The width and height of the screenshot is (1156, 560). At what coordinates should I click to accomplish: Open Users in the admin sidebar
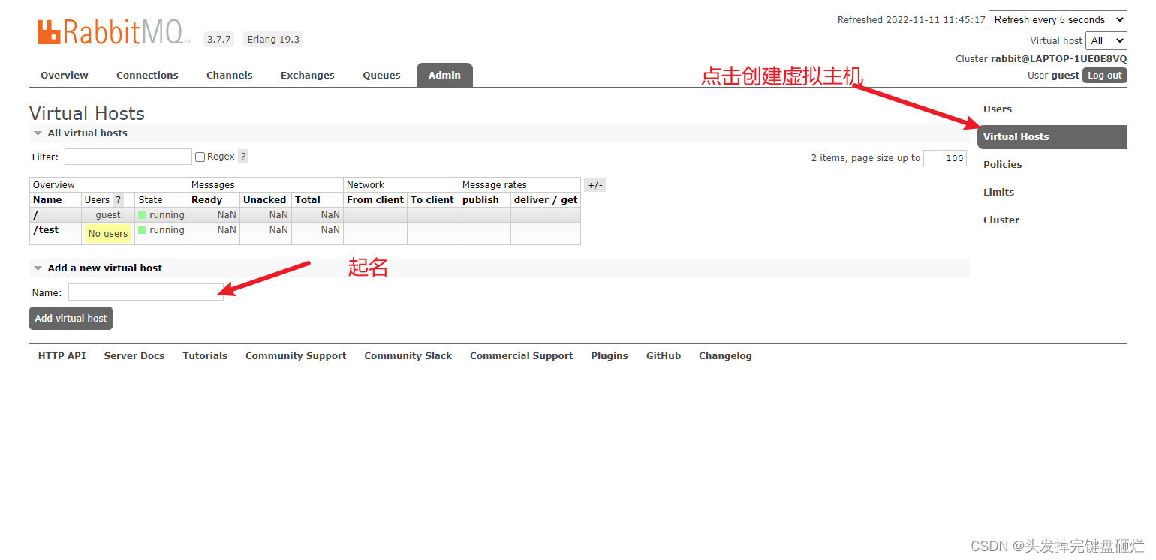(998, 109)
